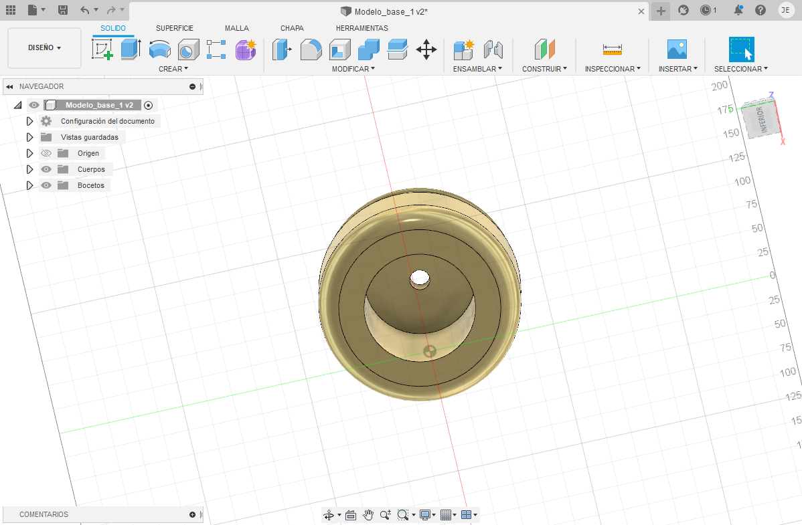Expand the Origen node
Image resolution: width=802 pixels, height=525 pixels.
pyautogui.click(x=29, y=153)
